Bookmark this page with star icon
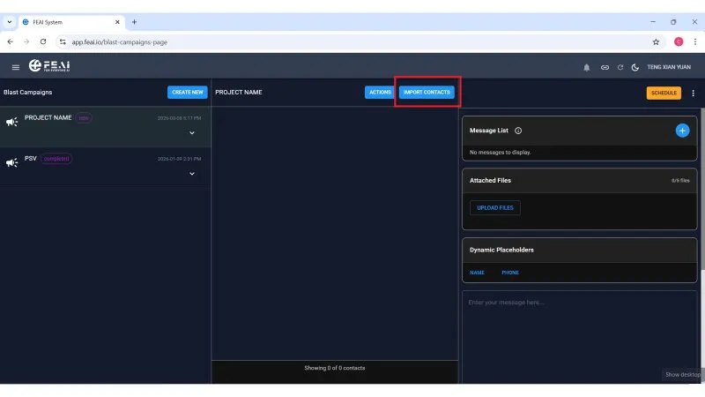 pyautogui.click(x=656, y=41)
